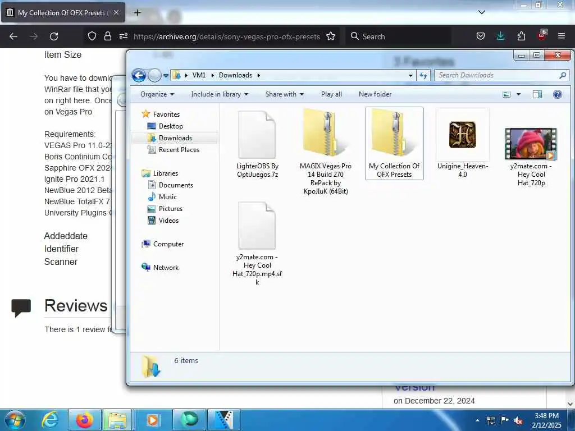
Task: Click the Search Downloads field
Action: tap(501, 76)
